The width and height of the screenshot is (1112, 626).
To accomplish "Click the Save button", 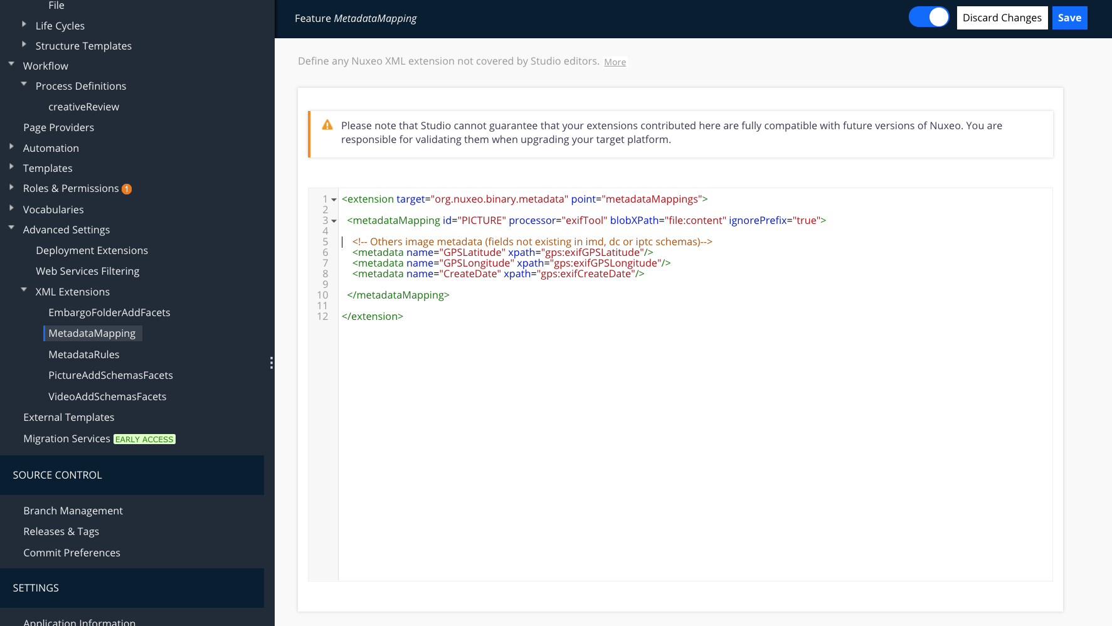I will coord(1069,18).
